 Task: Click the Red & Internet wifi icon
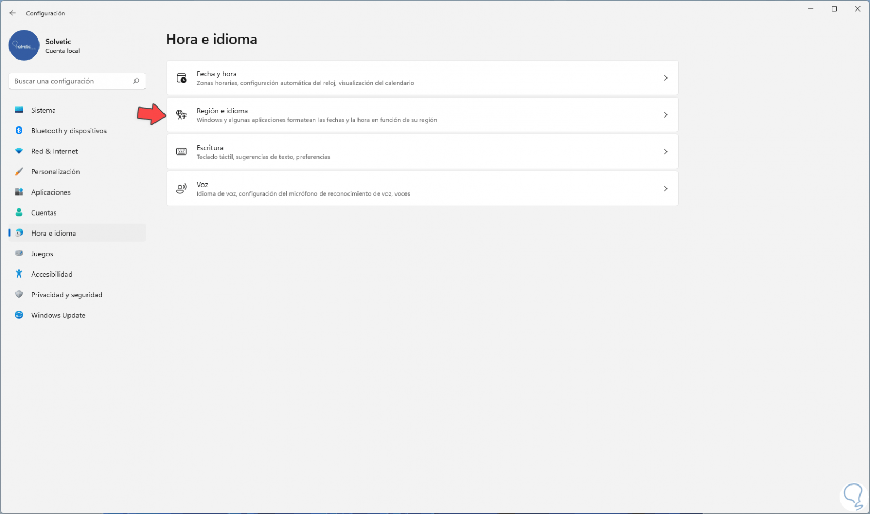tap(19, 151)
